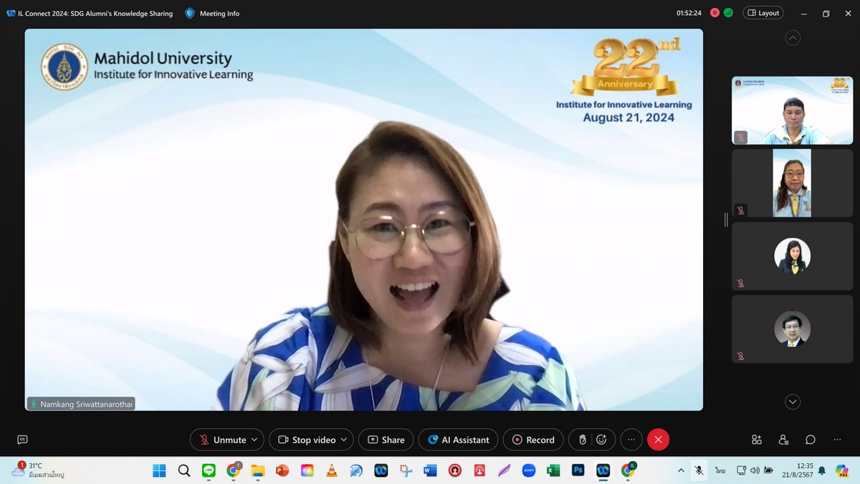
Task: Start recording with the Record button
Action: (533, 440)
